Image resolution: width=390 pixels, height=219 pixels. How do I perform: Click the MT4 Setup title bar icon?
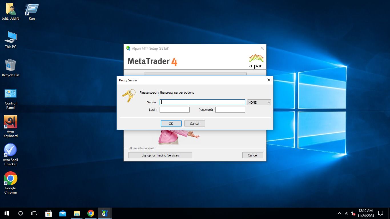[128, 48]
